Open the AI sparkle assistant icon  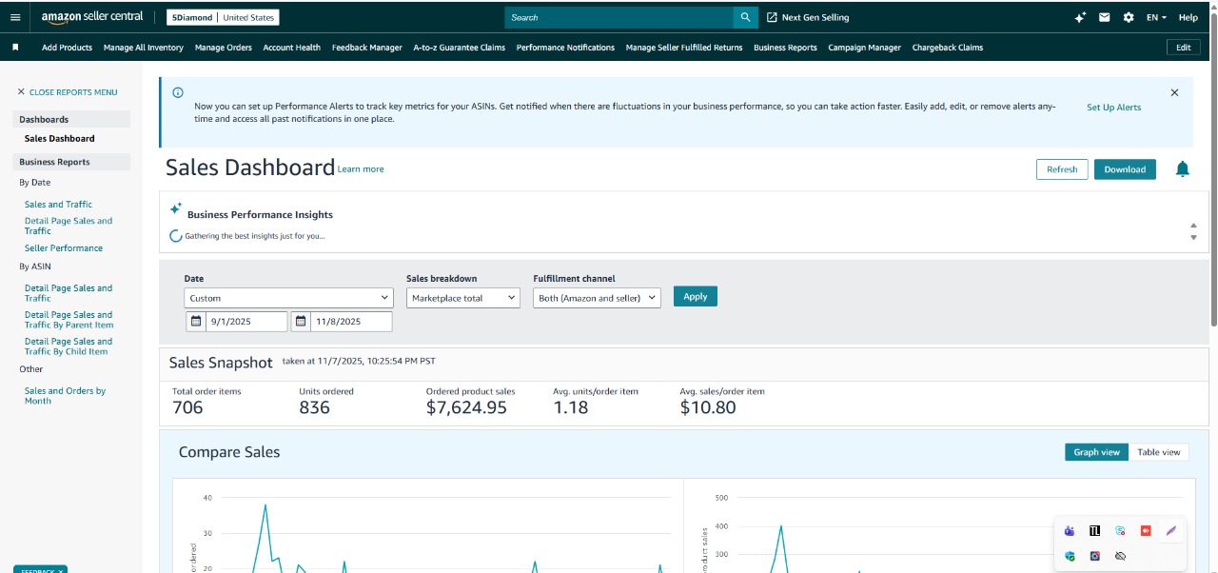(x=1080, y=17)
